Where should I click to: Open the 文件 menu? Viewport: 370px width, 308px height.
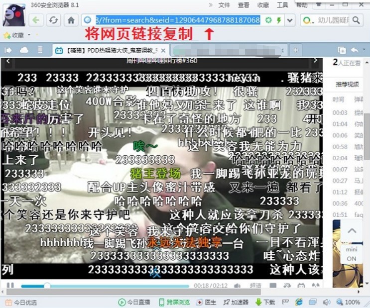[x=224, y=5]
